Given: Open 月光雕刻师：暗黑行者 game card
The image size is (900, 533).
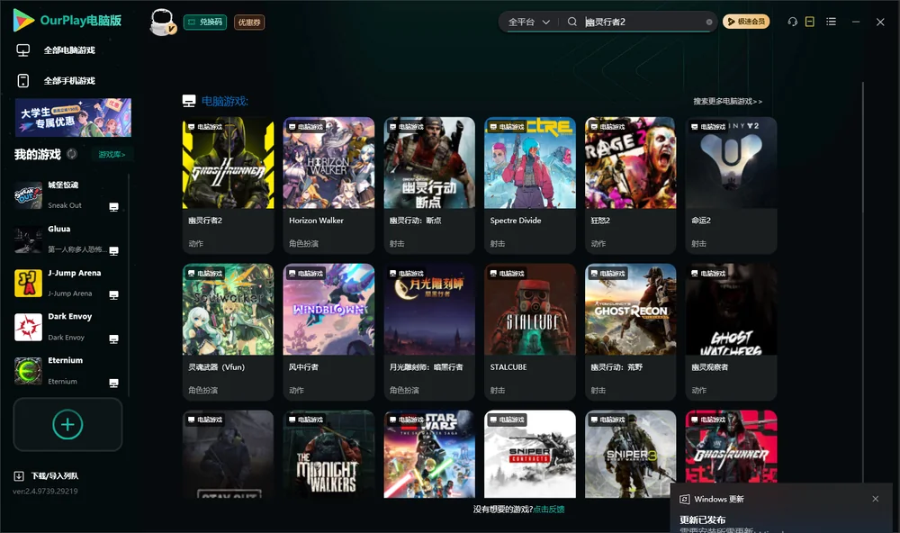Looking at the screenshot, I should pos(429,332).
